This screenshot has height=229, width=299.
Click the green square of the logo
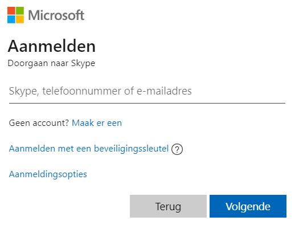point(20,11)
